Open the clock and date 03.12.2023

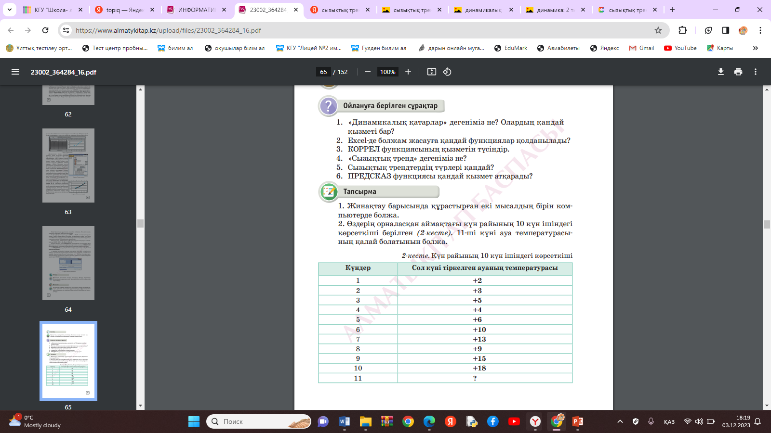(736, 421)
